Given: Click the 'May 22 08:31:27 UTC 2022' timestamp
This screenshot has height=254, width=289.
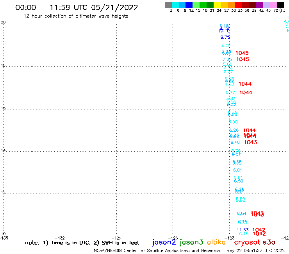Looking at the screenshot, I should (x=256, y=250).
